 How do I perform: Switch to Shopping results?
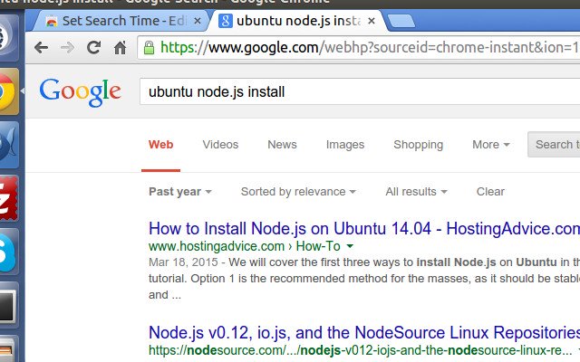point(419,145)
